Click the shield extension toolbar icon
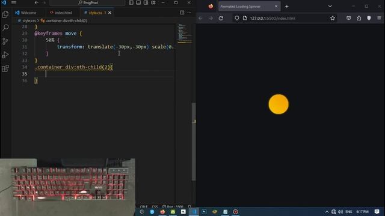Viewport: 385px width, 216px height. 369,18
